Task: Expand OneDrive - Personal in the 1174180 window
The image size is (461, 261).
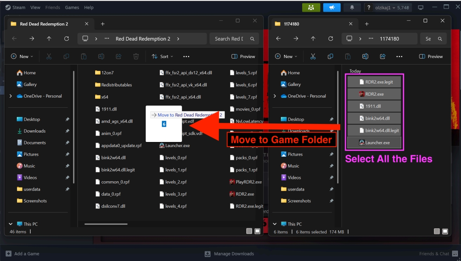Action: [x=275, y=96]
